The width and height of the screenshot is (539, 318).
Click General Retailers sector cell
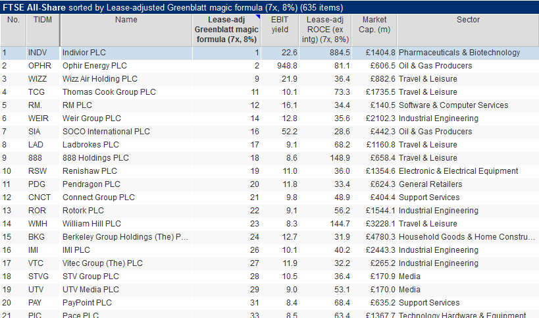click(430, 184)
